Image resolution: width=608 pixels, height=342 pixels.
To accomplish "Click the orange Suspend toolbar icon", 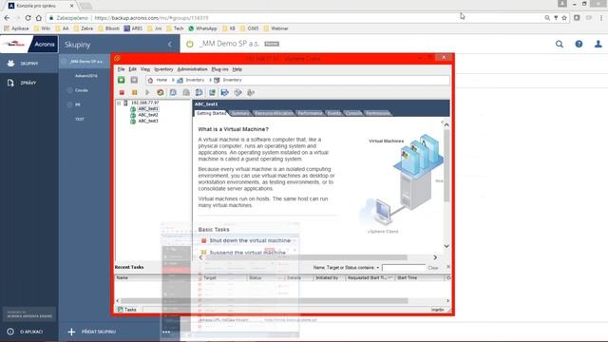I will coord(135,93).
